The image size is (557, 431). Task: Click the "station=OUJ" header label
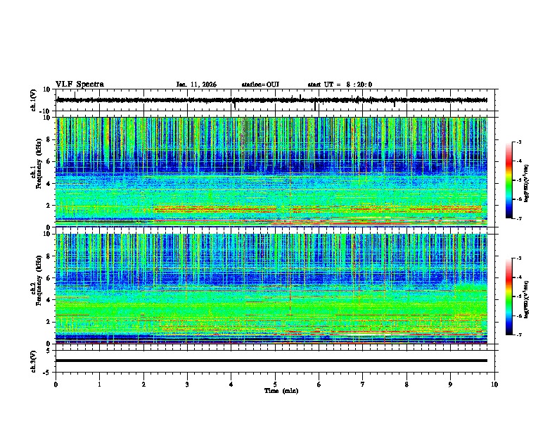[260, 85]
